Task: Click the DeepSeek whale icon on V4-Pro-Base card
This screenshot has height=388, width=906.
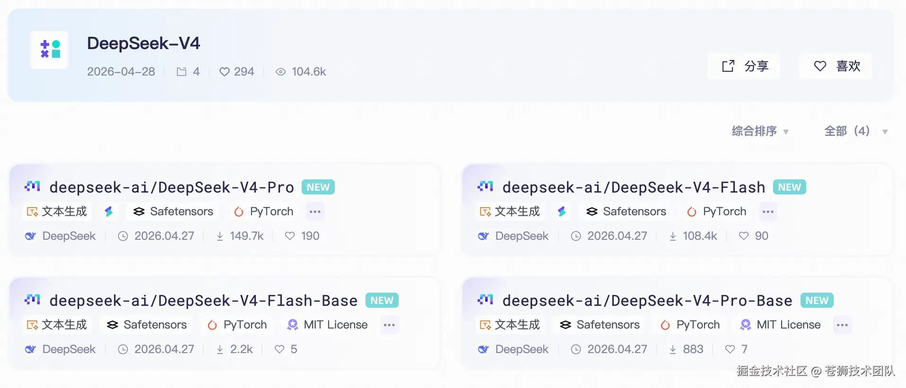Action: coord(483,349)
